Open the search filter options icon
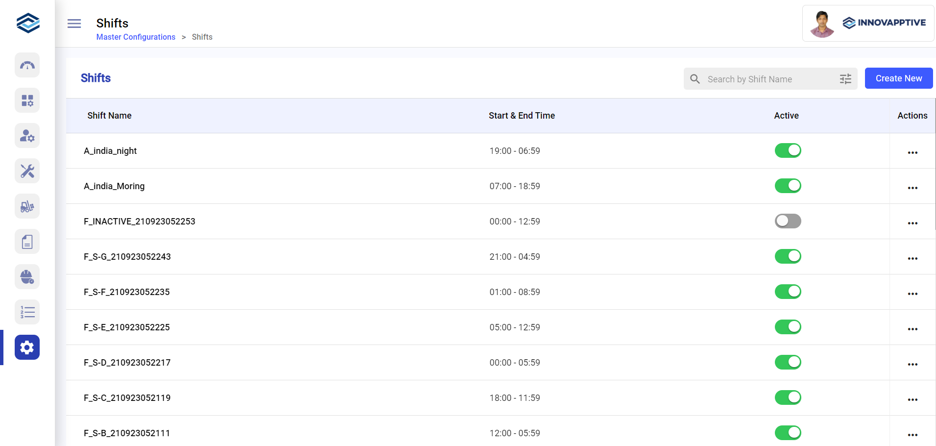The height and width of the screenshot is (446, 936). coord(845,79)
